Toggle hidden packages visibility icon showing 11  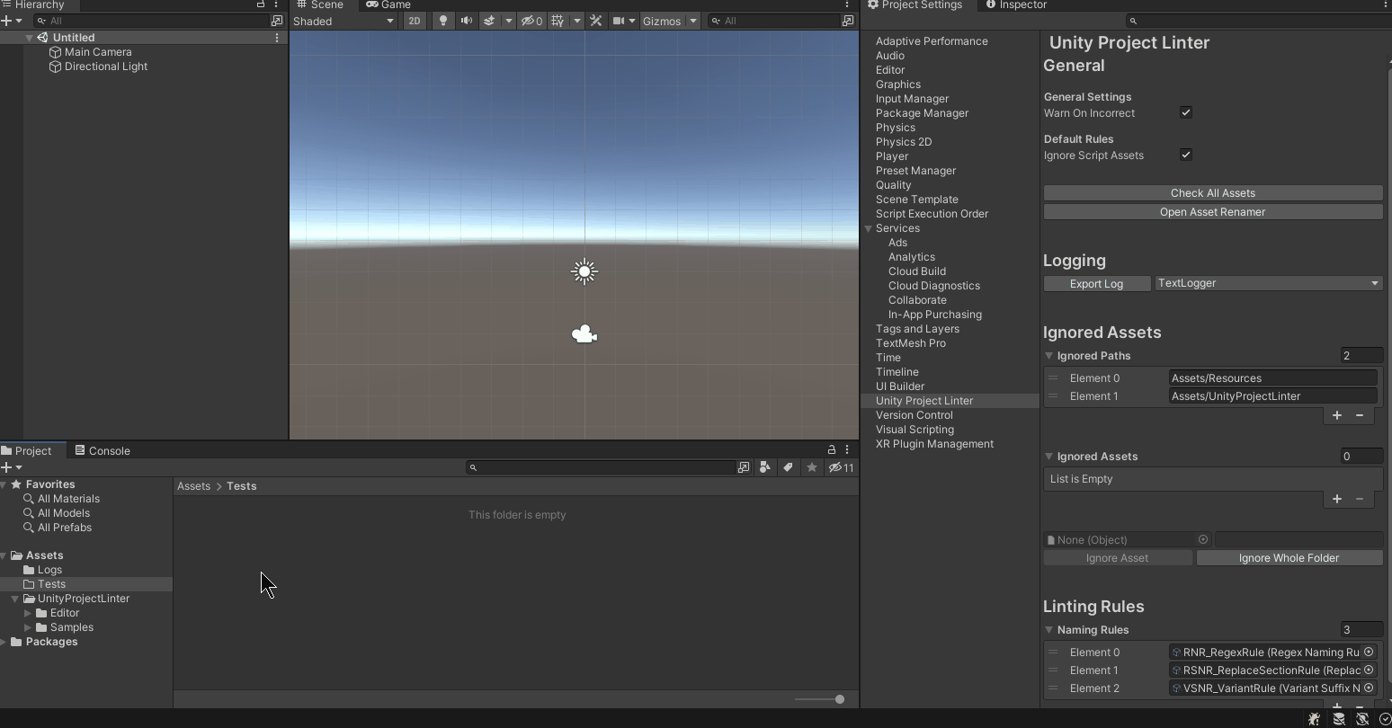(x=842, y=467)
